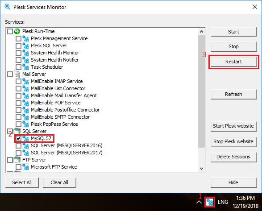Restart the selected services
Image resolution: width=262 pixels, height=211 pixels.
click(233, 62)
